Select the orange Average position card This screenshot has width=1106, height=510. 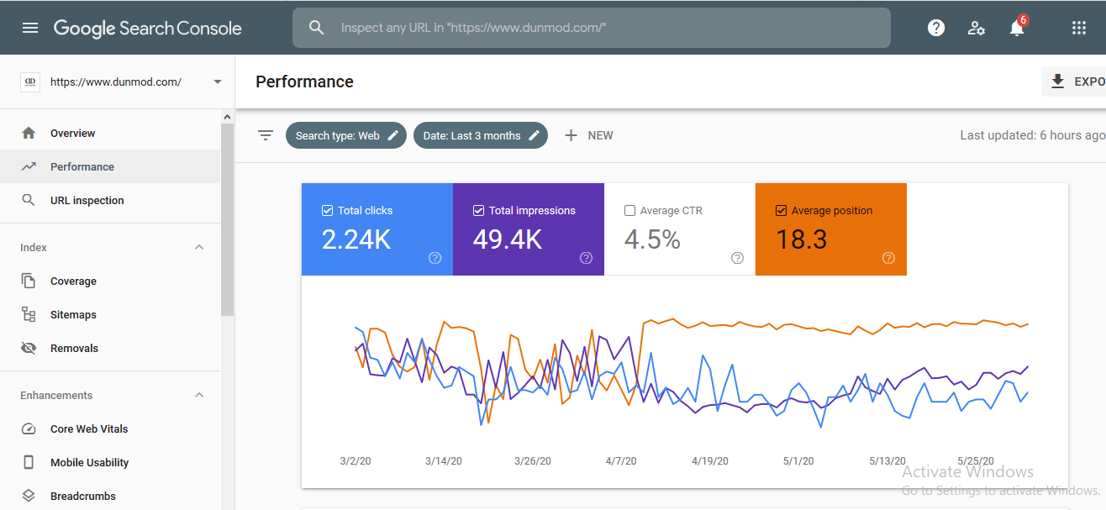(x=831, y=229)
